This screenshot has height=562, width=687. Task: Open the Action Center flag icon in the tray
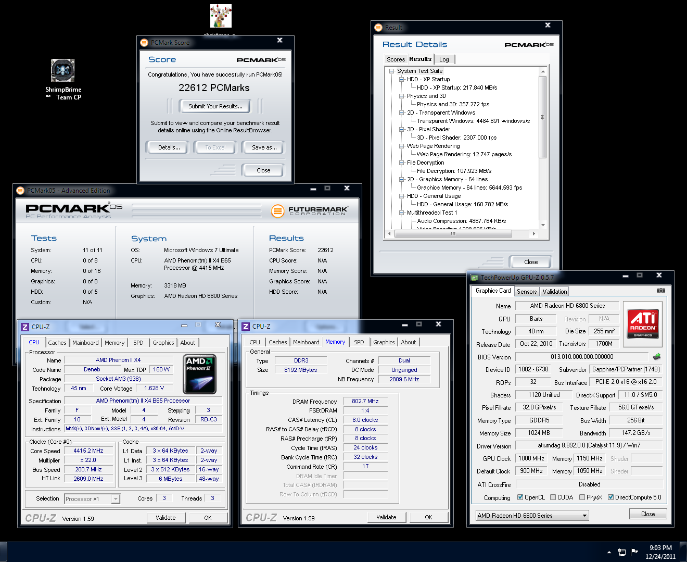click(x=634, y=552)
